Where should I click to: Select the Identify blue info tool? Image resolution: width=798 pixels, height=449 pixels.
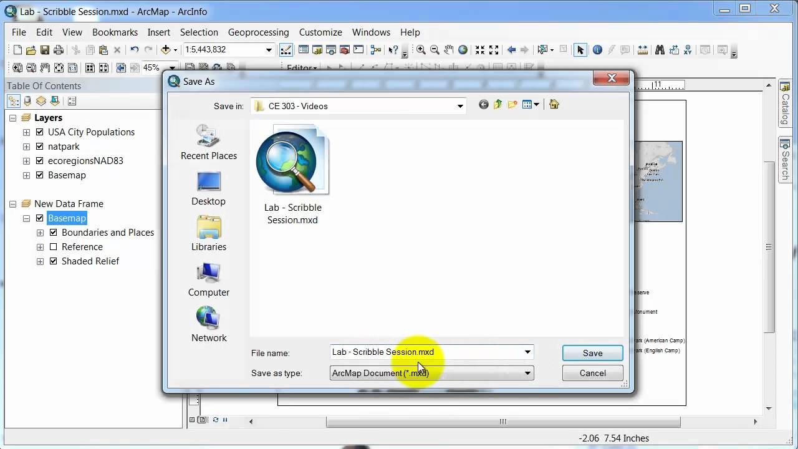pos(597,50)
